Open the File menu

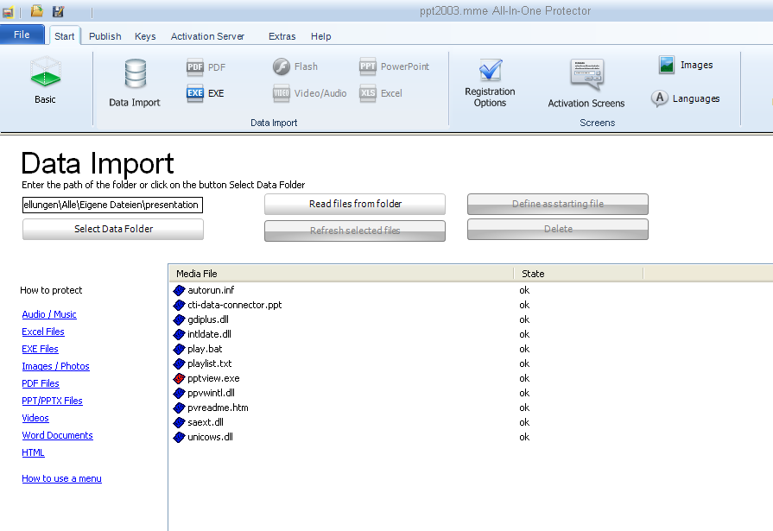[x=22, y=35]
